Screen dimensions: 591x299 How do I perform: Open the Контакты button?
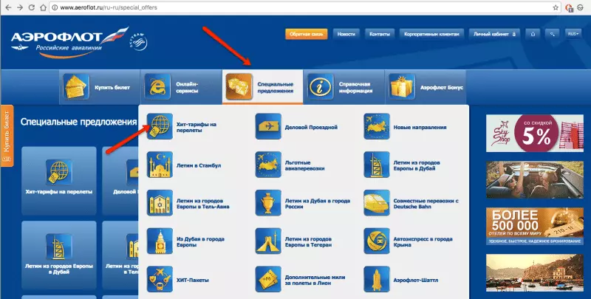(x=380, y=34)
